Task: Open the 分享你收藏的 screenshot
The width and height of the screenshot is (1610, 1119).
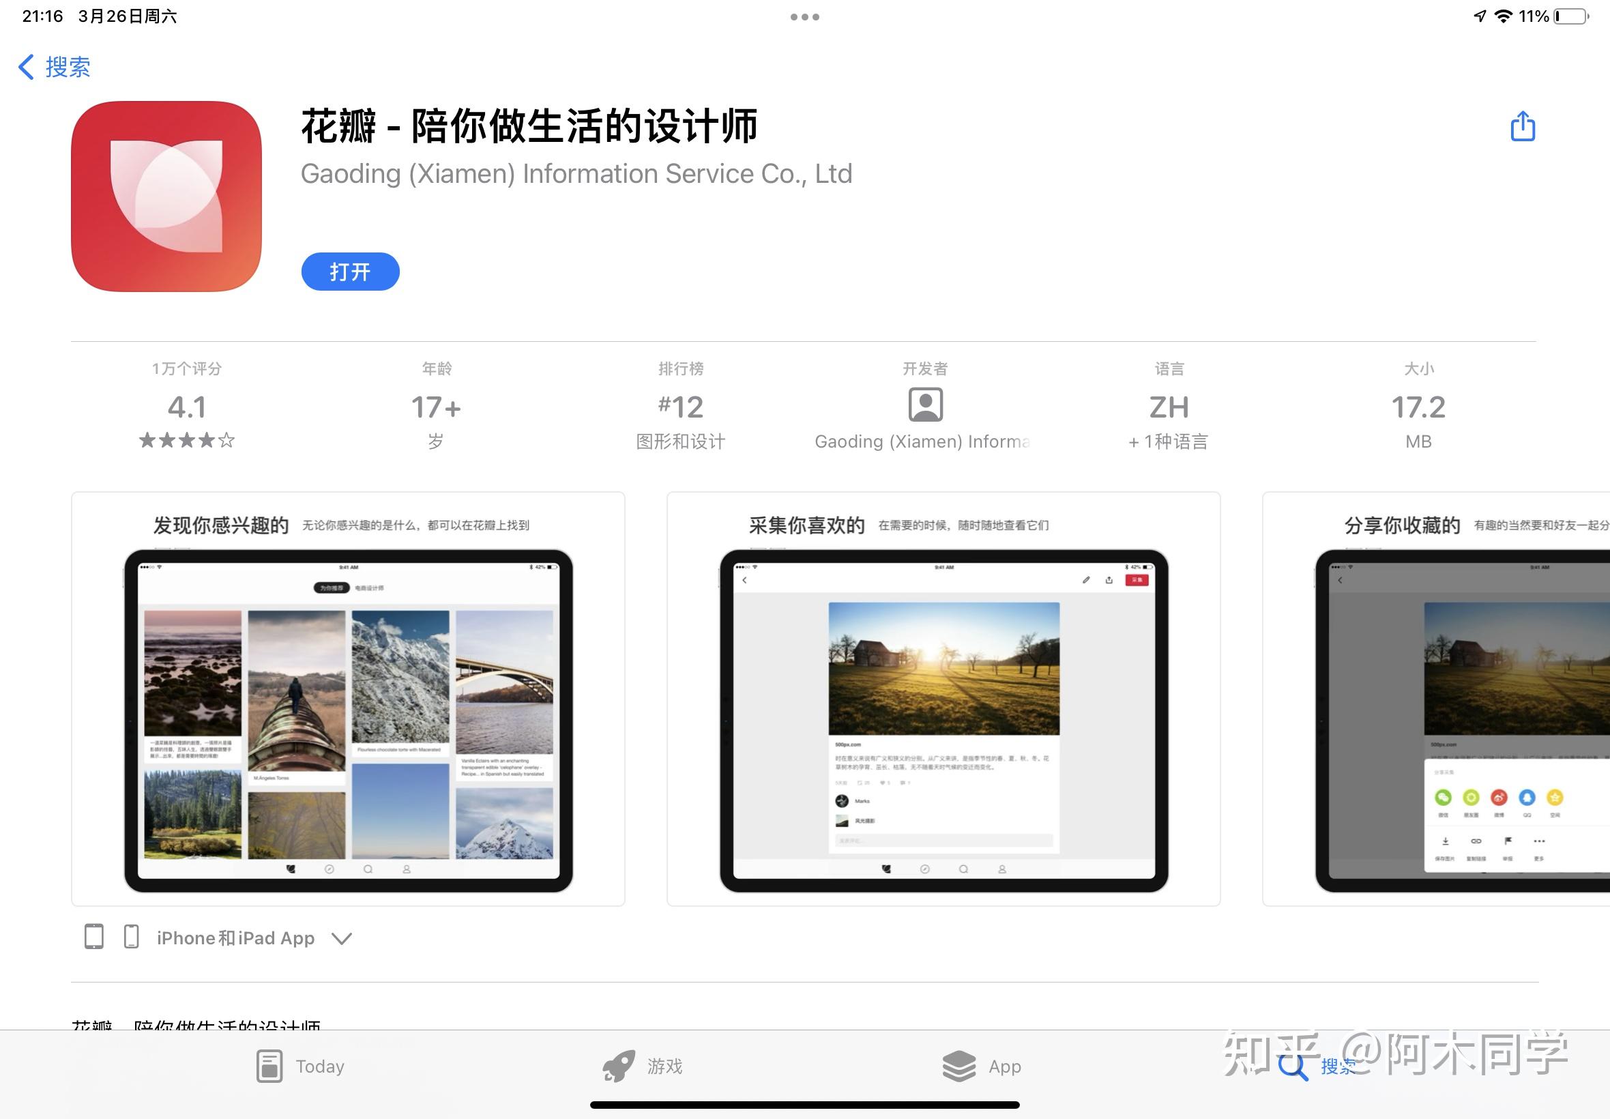Action: click(1436, 699)
